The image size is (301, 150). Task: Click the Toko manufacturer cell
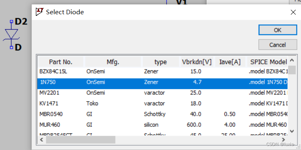point(92,104)
